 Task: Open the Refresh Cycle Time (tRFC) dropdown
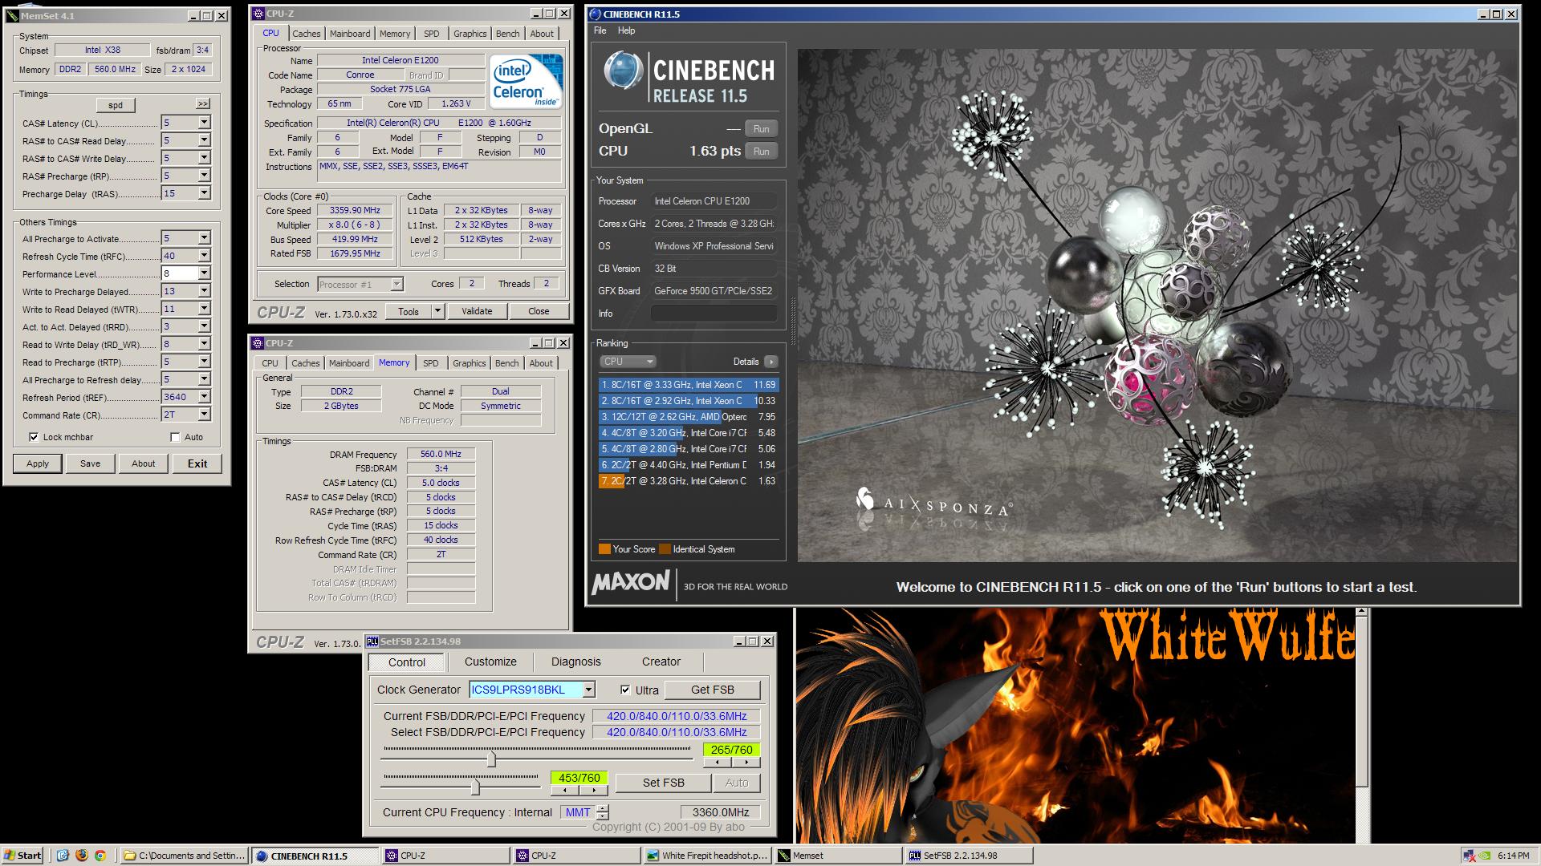[204, 256]
